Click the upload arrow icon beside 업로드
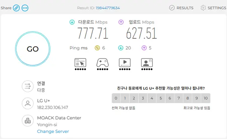Screen dimensions: 227x139 pos(121,22)
